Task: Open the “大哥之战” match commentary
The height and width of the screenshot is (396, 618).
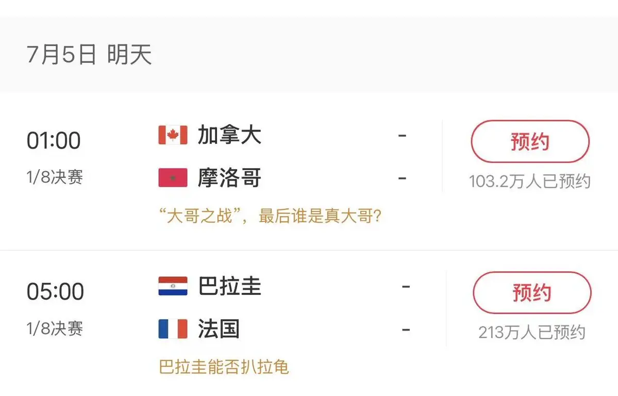Action: coord(271,216)
